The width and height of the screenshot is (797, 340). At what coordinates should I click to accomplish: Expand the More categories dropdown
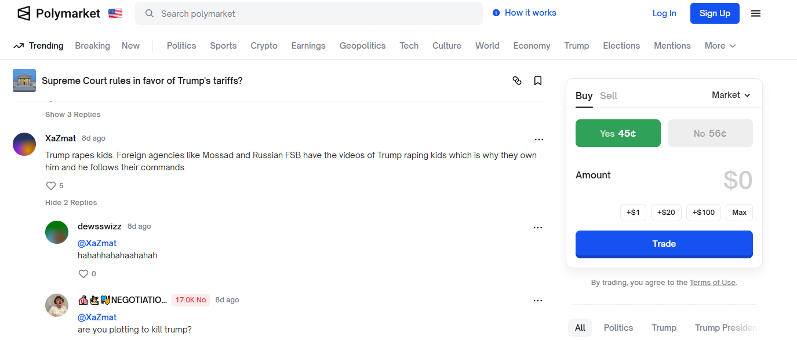pyautogui.click(x=720, y=46)
